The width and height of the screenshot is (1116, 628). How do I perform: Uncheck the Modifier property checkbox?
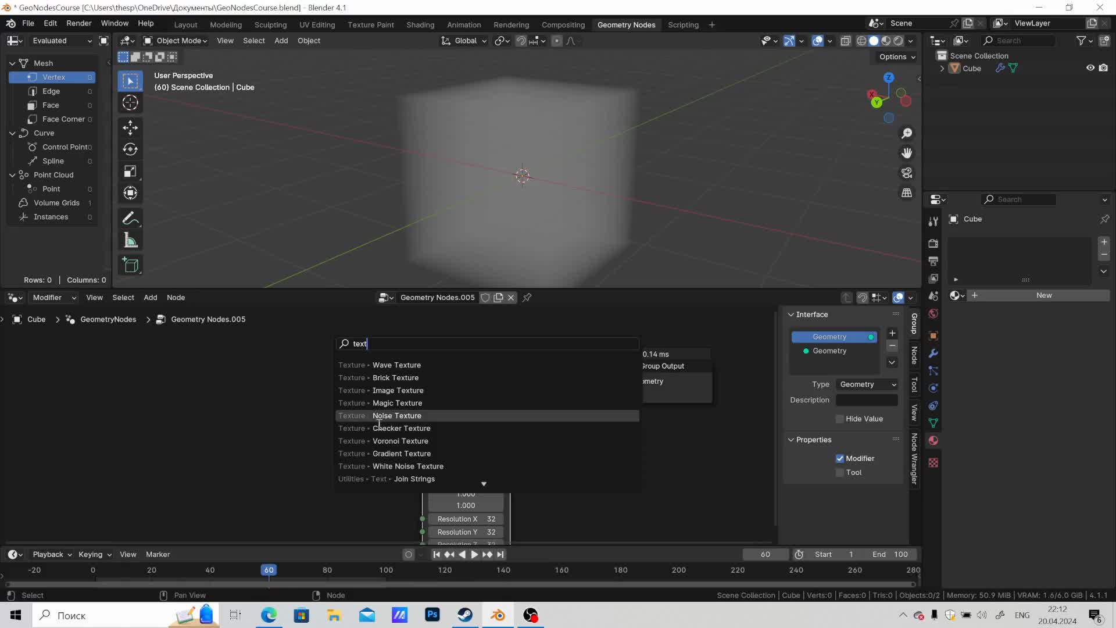click(x=839, y=459)
